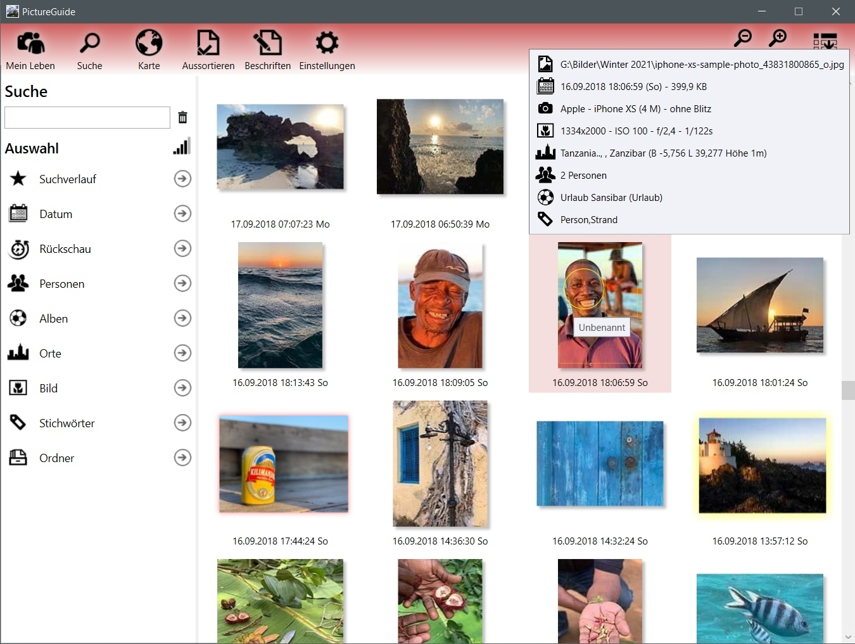Viewport: 855px width, 644px height.
Task: Click the Orte skyline icon in sidebar
Action: click(18, 352)
